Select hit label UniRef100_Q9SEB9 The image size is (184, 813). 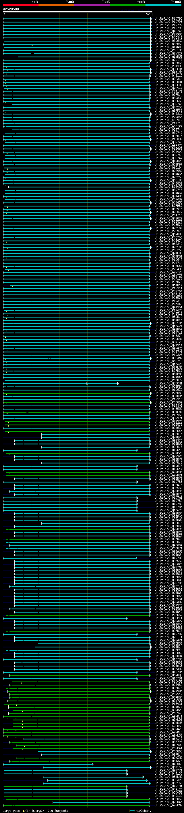coord(168,85)
